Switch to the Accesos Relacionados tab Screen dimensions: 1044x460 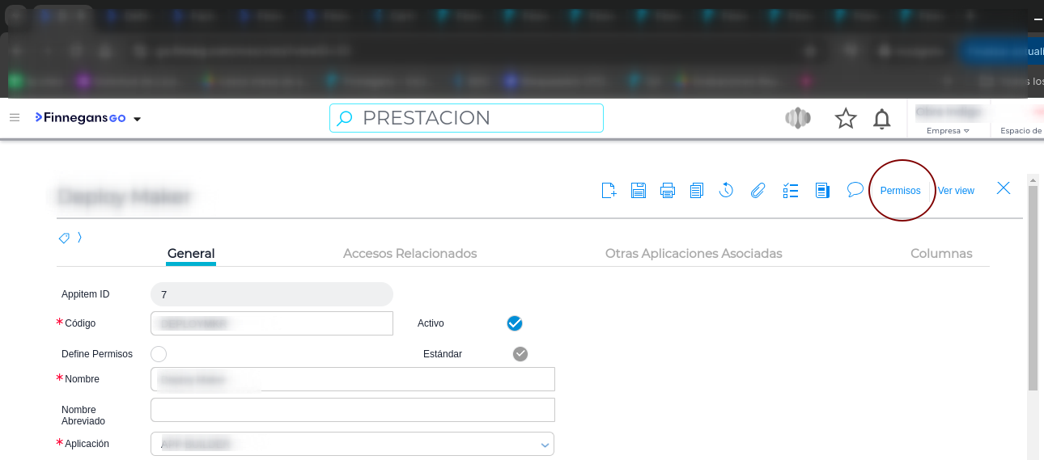click(410, 254)
